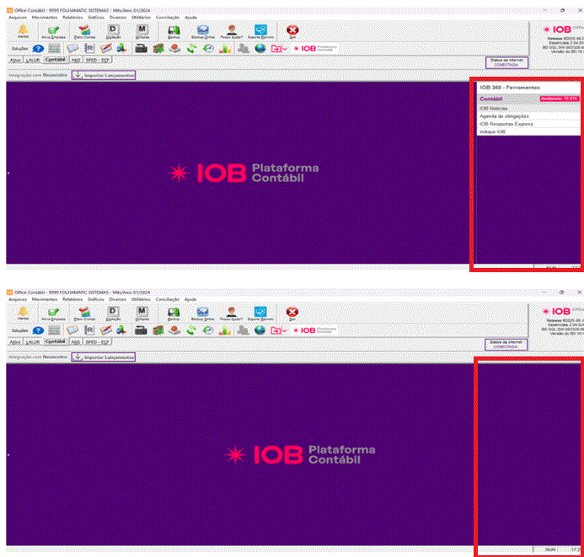Click Importar Lançamentos button in the top window
The height and width of the screenshot is (557, 584).
pos(104,75)
